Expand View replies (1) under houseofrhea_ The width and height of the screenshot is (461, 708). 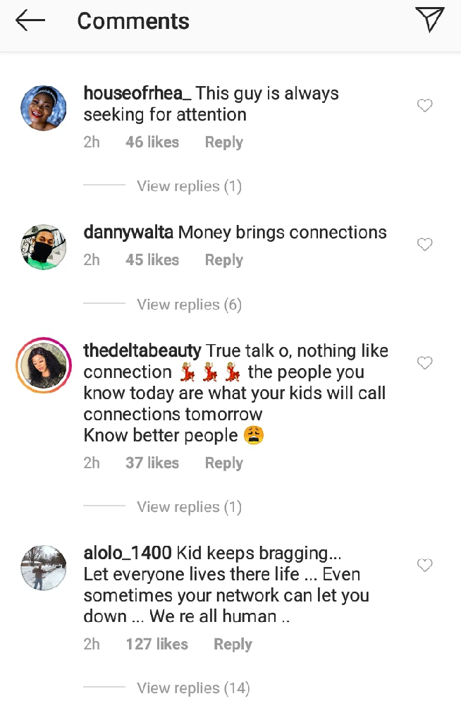[189, 186]
